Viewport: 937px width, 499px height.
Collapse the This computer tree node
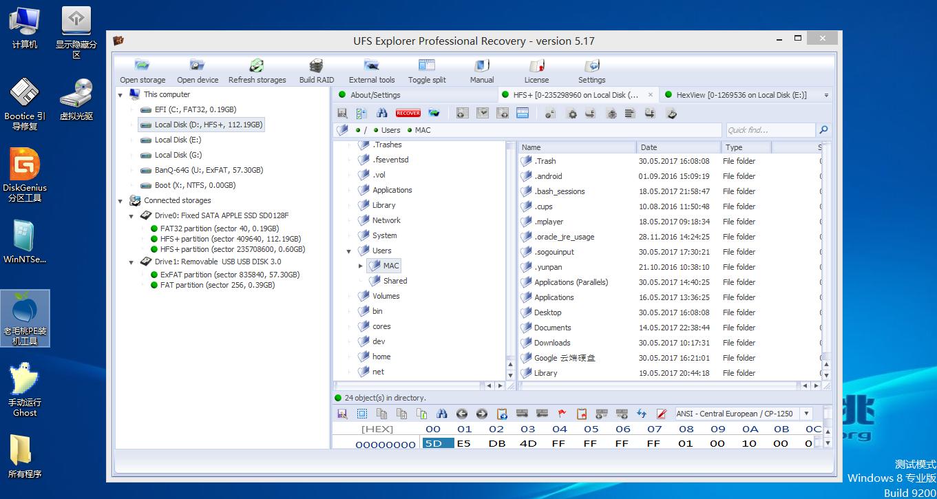[x=120, y=95]
